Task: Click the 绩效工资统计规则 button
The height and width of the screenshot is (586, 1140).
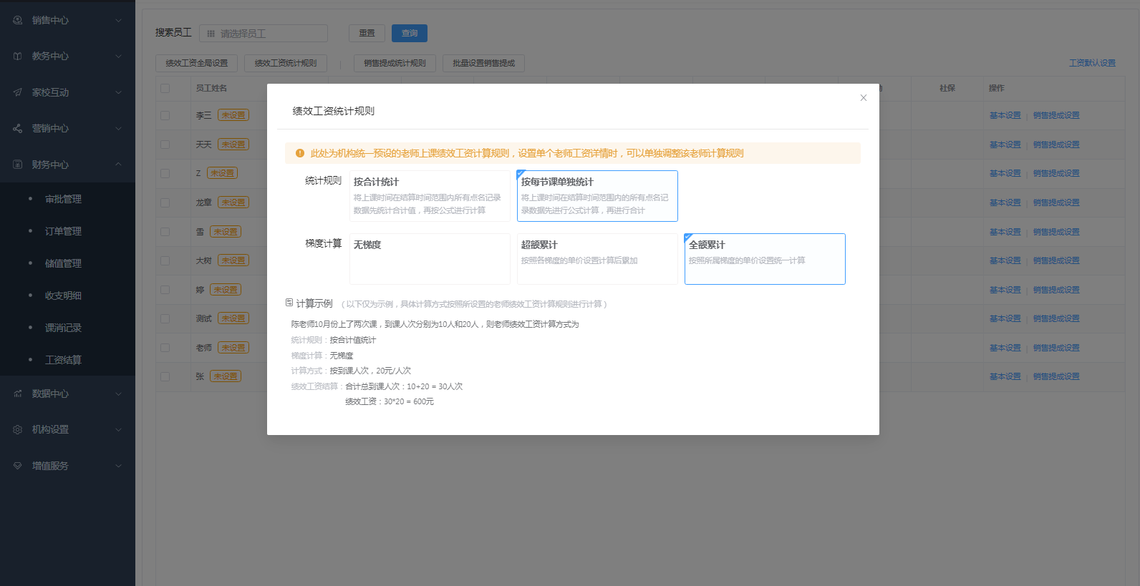Action: (286, 63)
